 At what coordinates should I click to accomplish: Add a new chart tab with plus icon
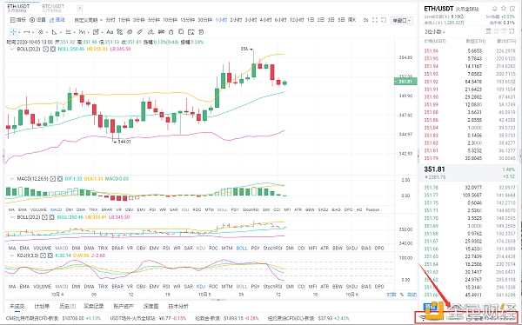coord(79,8)
